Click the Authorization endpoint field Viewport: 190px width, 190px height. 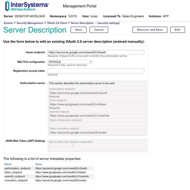[x=97, y=93]
